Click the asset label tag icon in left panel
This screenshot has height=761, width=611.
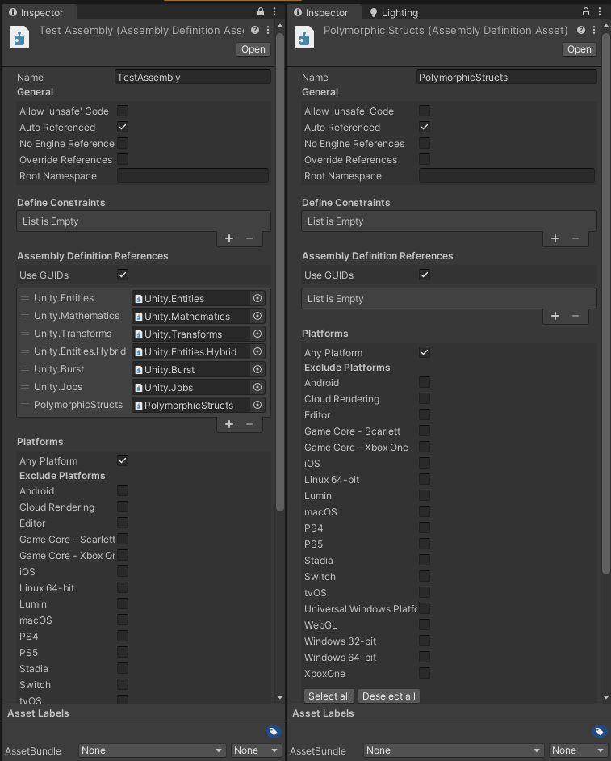[274, 732]
